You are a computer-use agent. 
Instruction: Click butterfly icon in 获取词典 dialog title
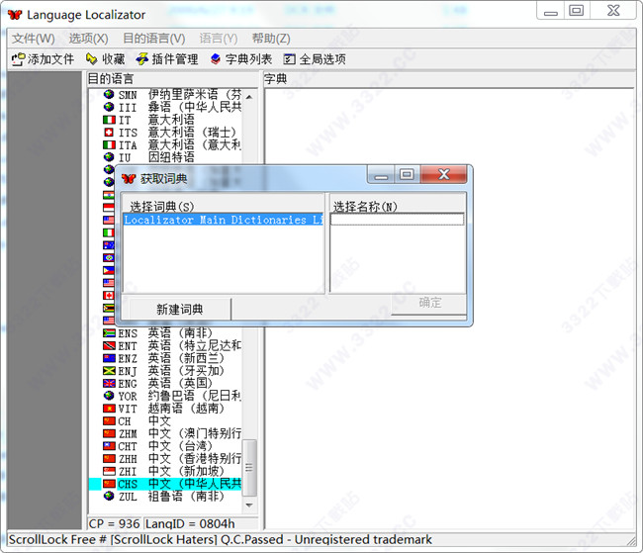click(129, 178)
